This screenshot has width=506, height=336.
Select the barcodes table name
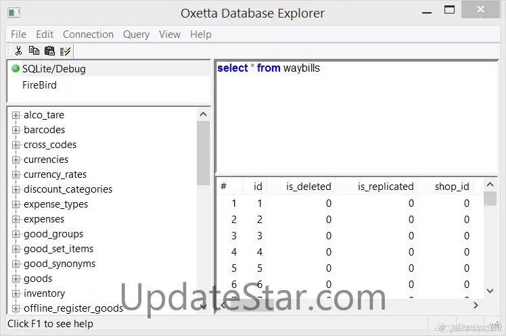(x=44, y=130)
